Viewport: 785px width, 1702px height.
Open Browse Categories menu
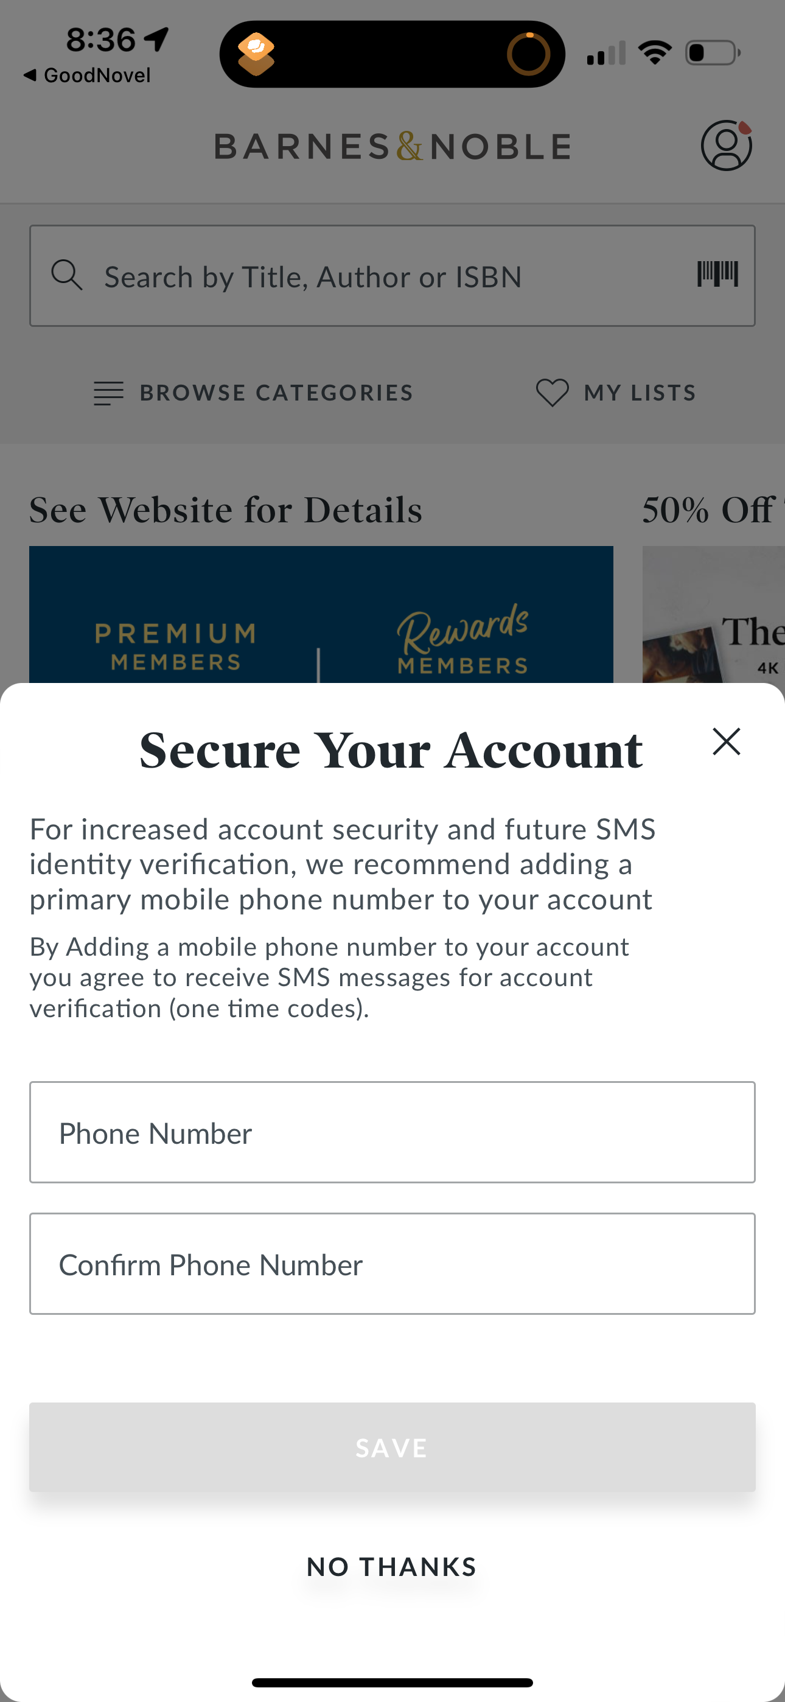(276, 393)
